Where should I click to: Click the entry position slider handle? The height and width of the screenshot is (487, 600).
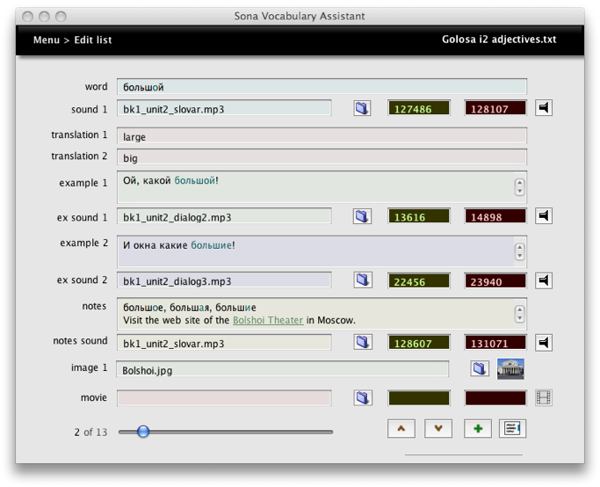tap(143, 432)
